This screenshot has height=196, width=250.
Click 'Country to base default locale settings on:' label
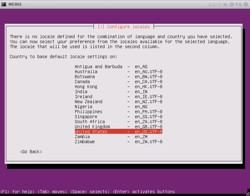point(63,57)
